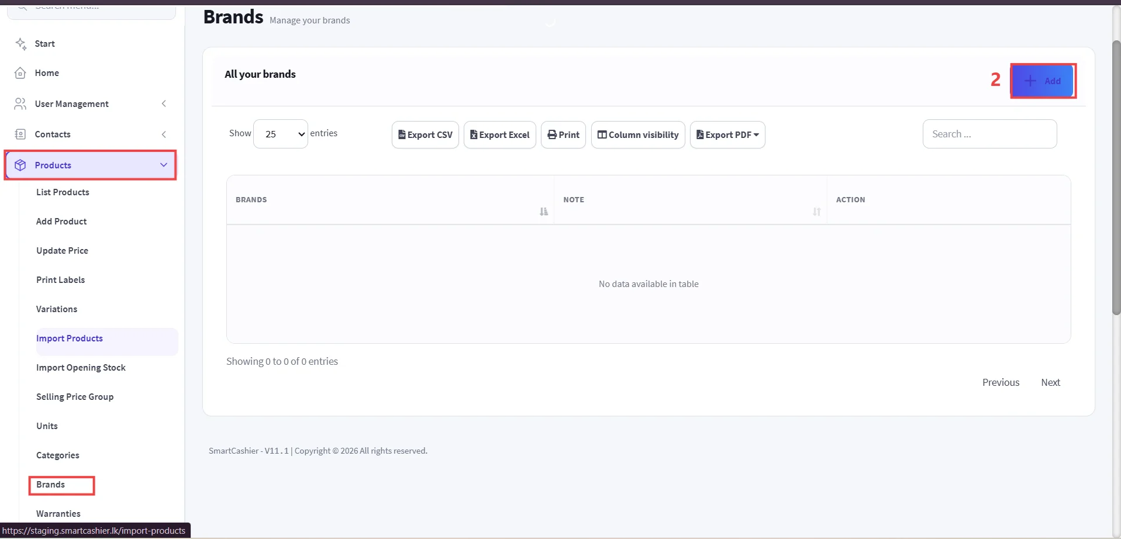1121x539 pixels.
Task: Select the Home menu label
Action: 47,73
